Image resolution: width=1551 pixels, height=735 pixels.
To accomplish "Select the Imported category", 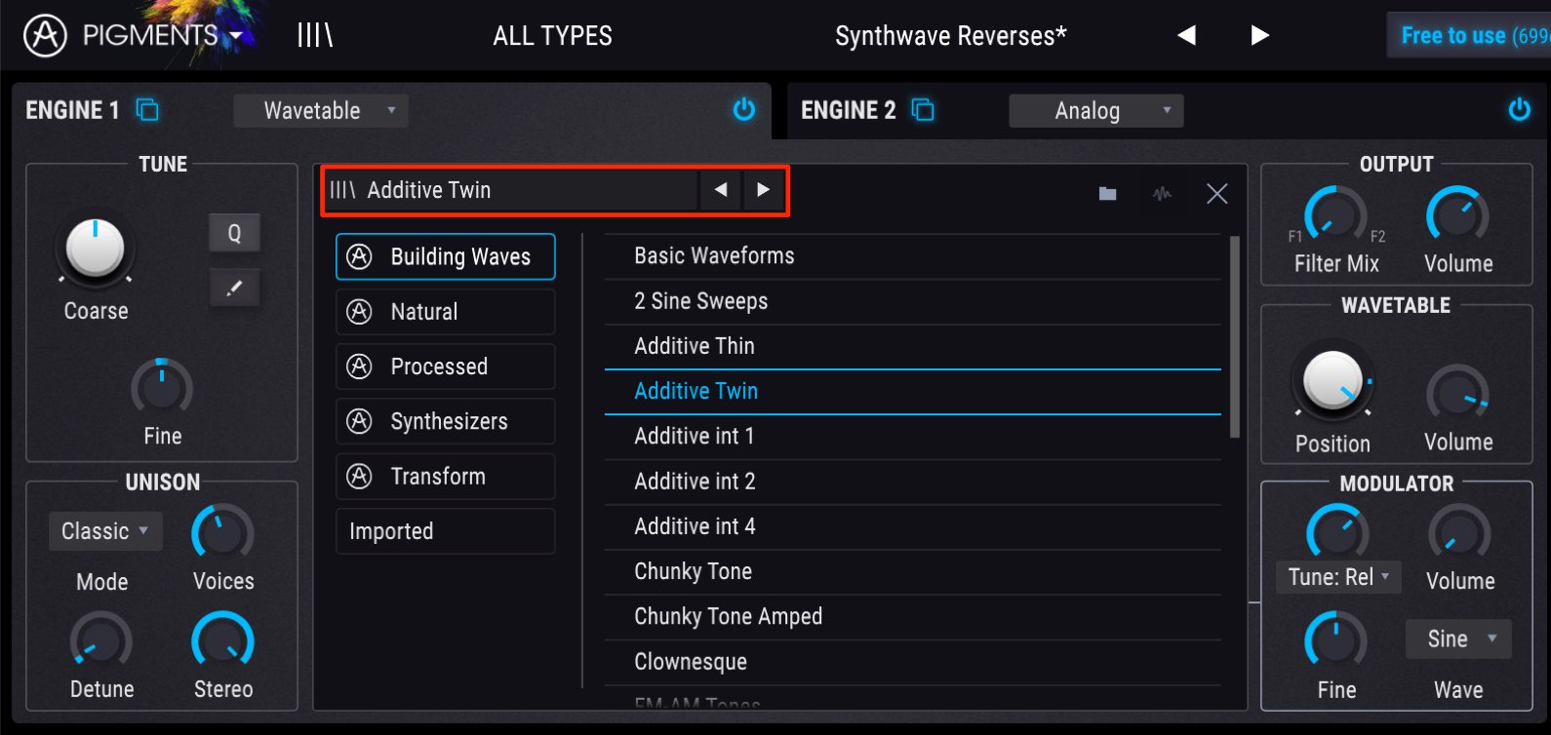I will click(446, 531).
